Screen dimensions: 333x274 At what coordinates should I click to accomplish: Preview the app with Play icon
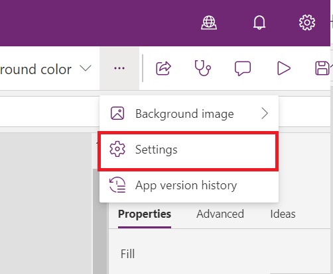283,68
